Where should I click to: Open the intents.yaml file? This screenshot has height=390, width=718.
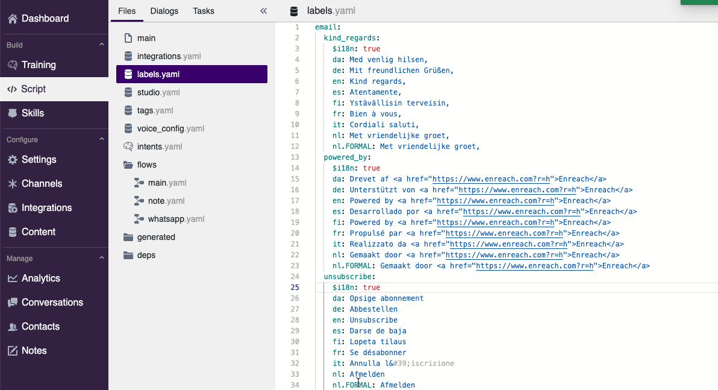click(x=159, y=146)
